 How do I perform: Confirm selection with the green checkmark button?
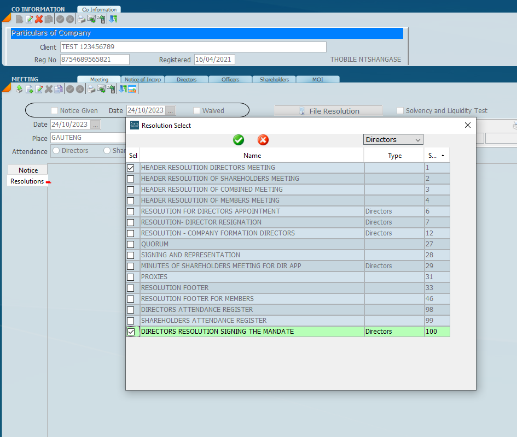coord(239,140)
